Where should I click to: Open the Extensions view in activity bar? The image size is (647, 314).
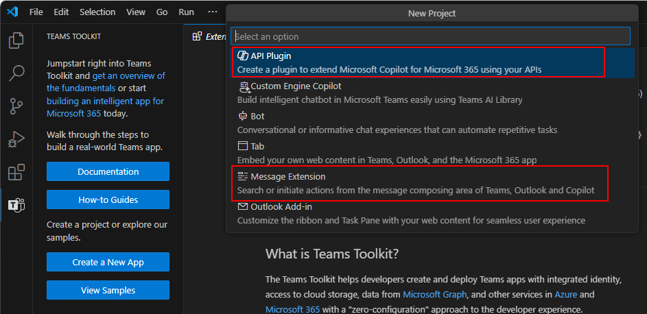[16, 172]
